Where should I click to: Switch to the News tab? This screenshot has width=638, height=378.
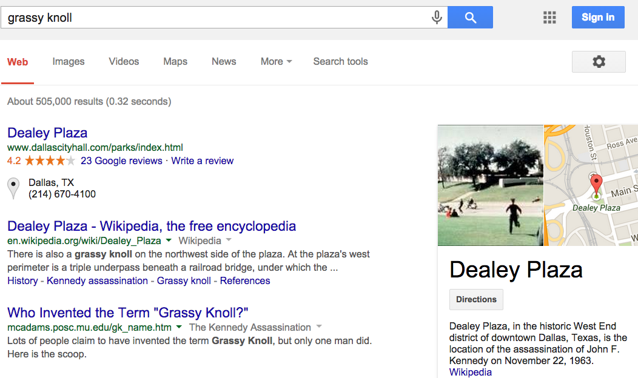coord(224,61)
